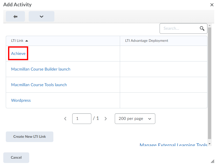
Task: Select the Macmillan Course Builder launch link
Action: click(41, 69)
